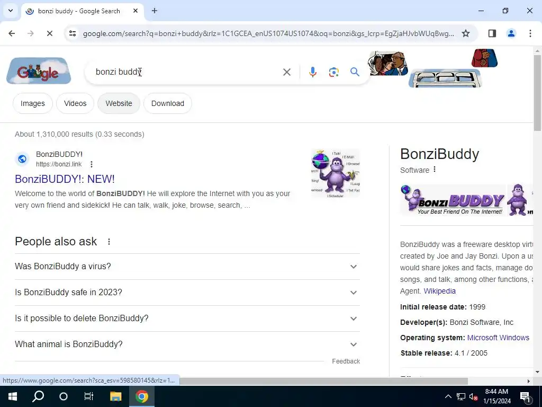The width and height of the screenshot is (542, 407).
Task: Click the BonziBuddy knowledge panel title
Action: tap(440, 154)
